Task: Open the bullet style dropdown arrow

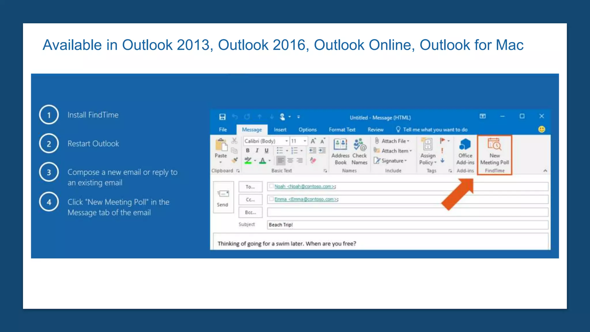Action: pos(287,151)
